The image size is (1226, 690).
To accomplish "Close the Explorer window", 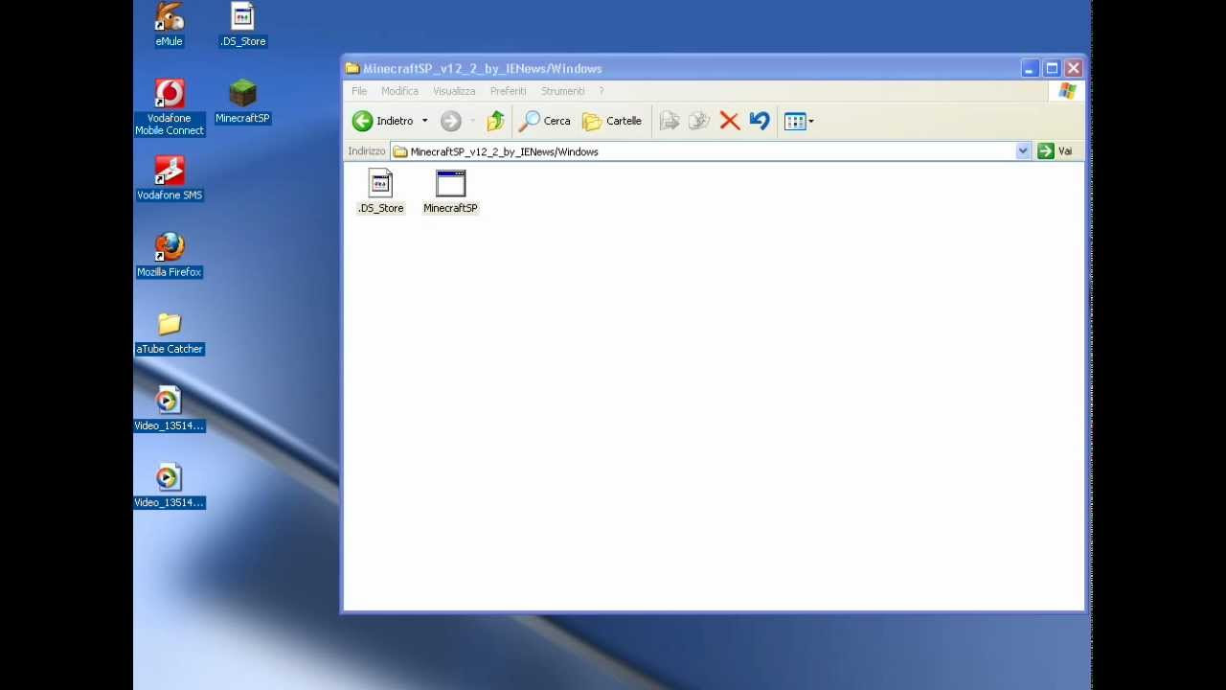I will click(1074, 69).
